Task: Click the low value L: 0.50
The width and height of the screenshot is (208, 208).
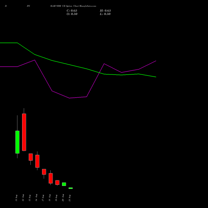Action: click(105, 14)
